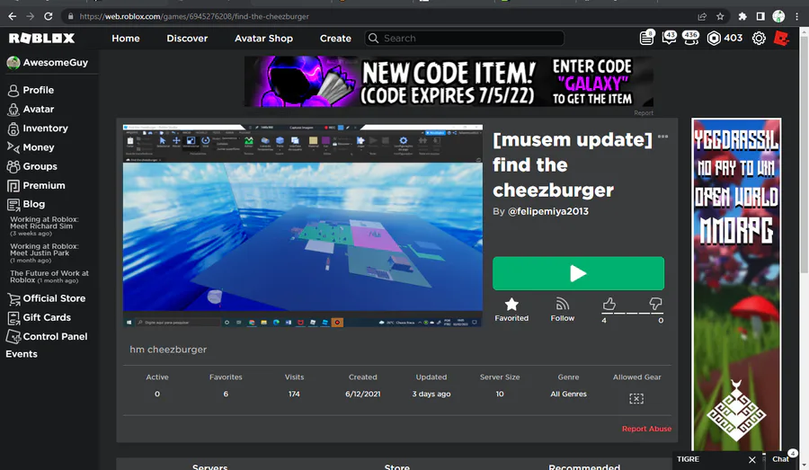The image size is (809, 470).
Task: Open messages icon showing 43
Action: 669,38
